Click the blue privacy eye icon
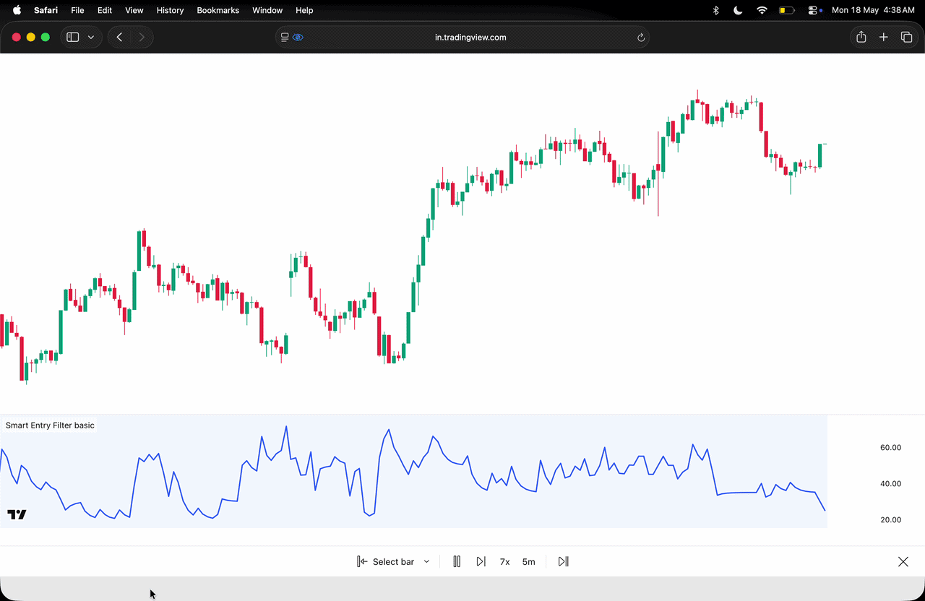 [x=298, y=37]
